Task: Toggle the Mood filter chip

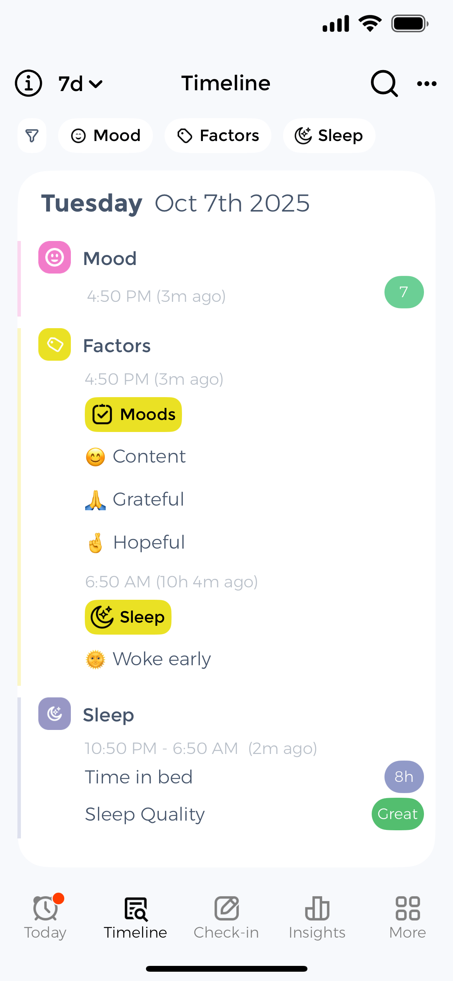Action: (105, 136)
